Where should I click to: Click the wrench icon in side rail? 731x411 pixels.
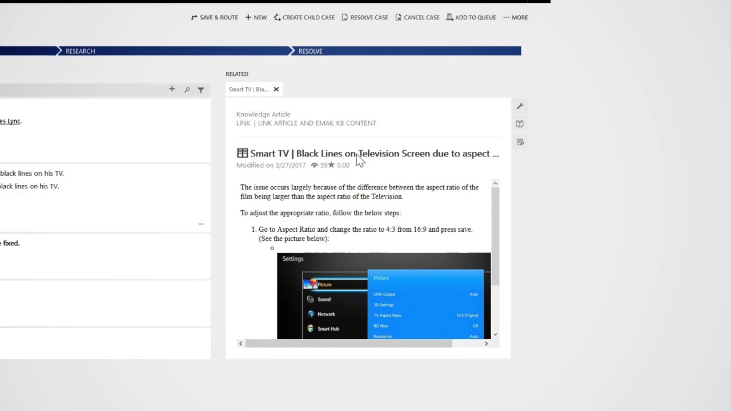[520, 106]
